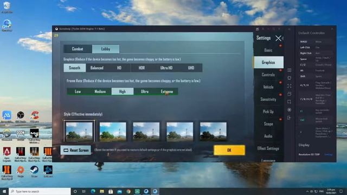Select the second style thumbnail
This screenshot has height=195, width=347.
[x=113, y=131]
